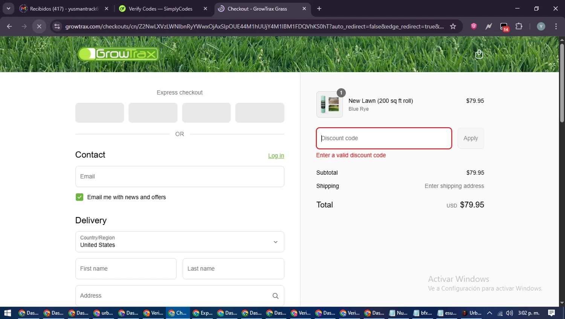Click the first express checkout button

(x=99, y=113)
